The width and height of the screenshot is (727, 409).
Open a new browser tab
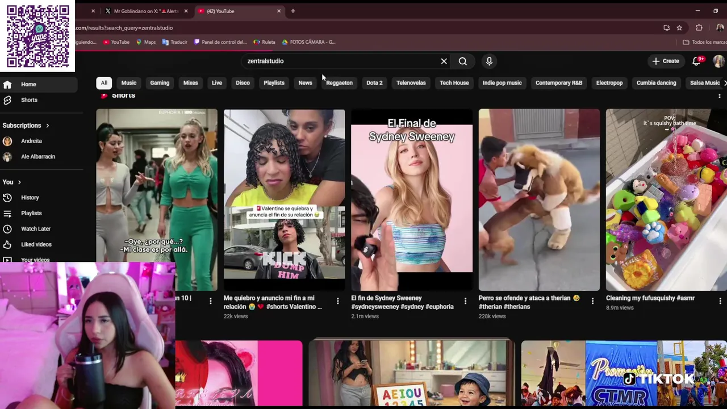point(293,11)
